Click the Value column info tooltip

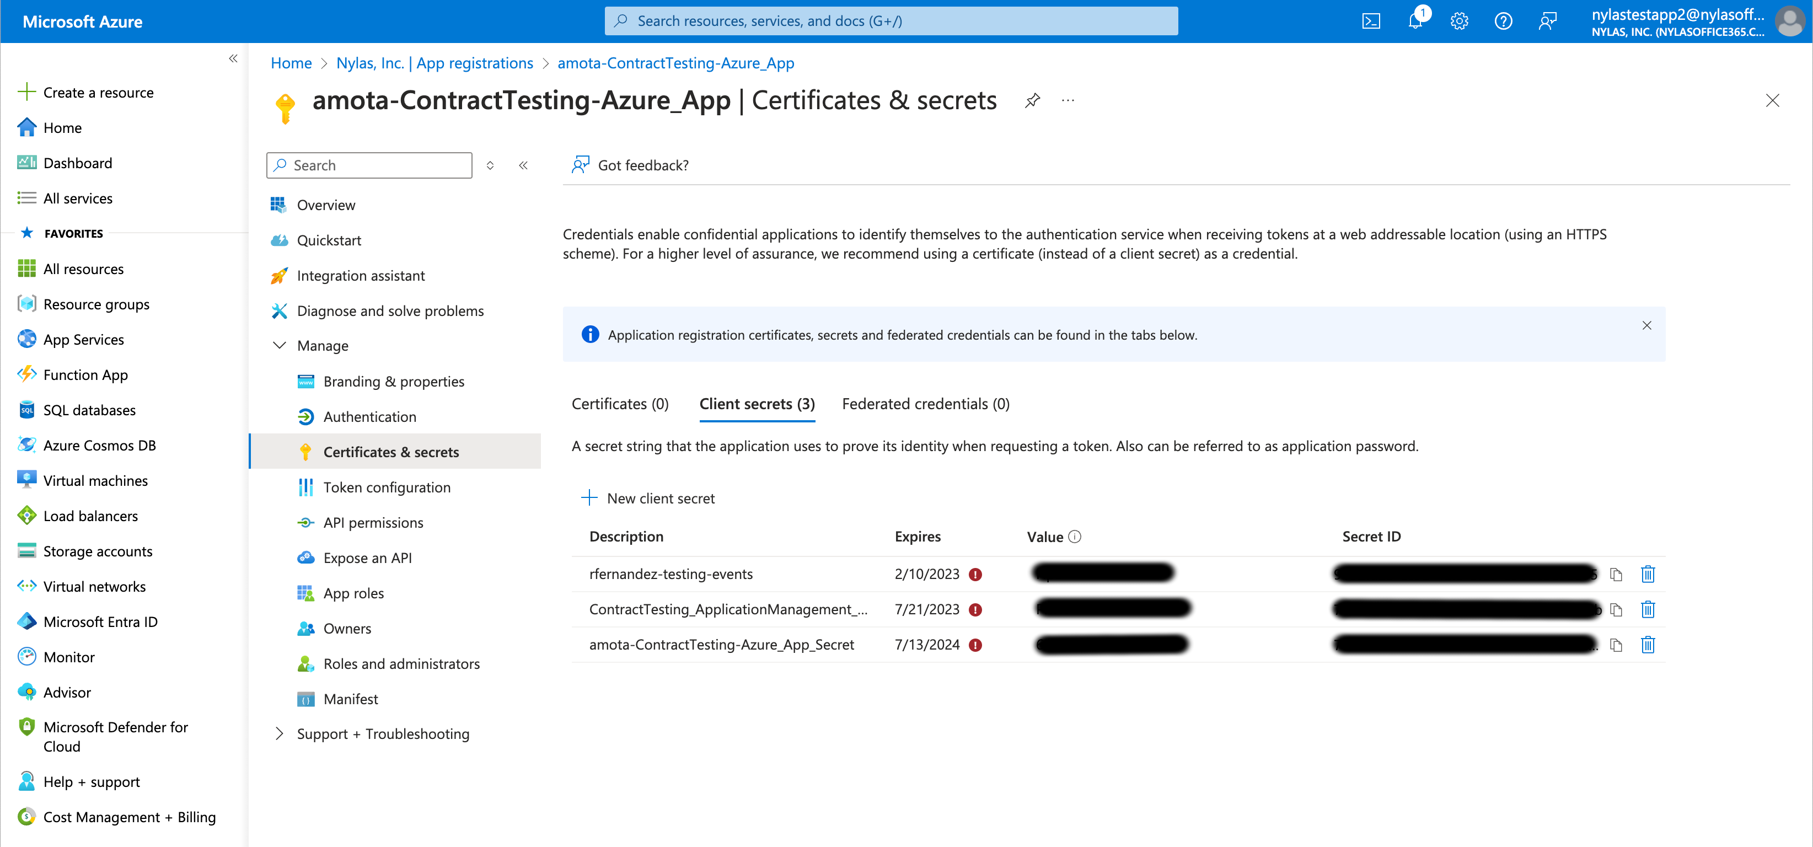[x=1074, y=536]
